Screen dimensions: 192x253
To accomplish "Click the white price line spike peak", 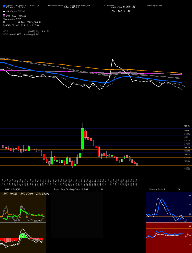I will tap(113, 59).
